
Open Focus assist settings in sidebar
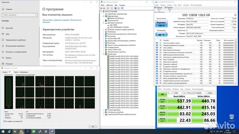coord(15,46)
